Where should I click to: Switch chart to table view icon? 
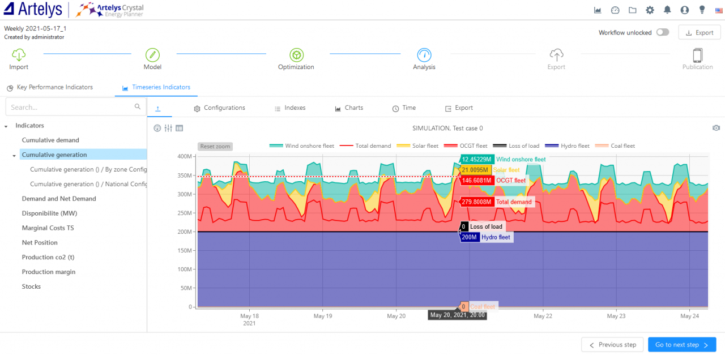[x=179, y=129]
